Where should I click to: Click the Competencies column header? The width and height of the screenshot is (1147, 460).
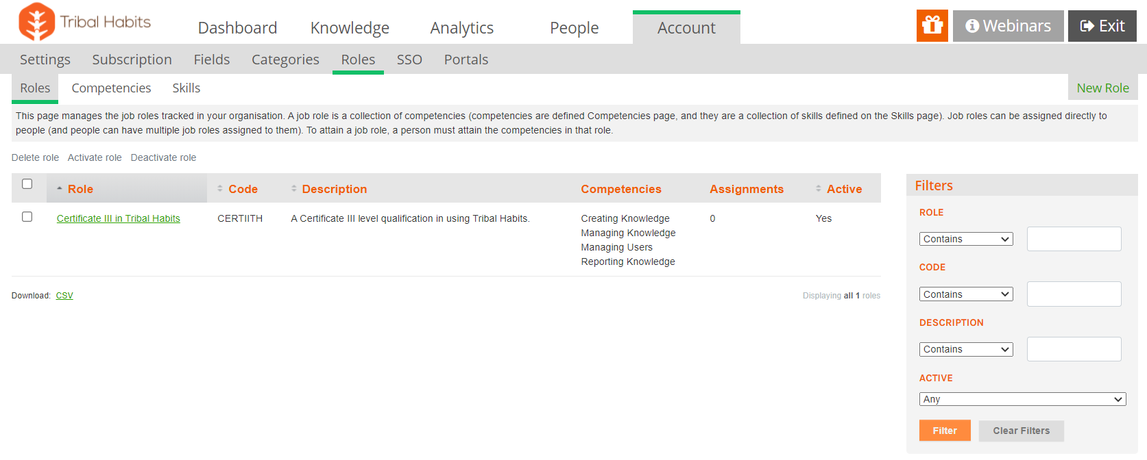point(621,189)
